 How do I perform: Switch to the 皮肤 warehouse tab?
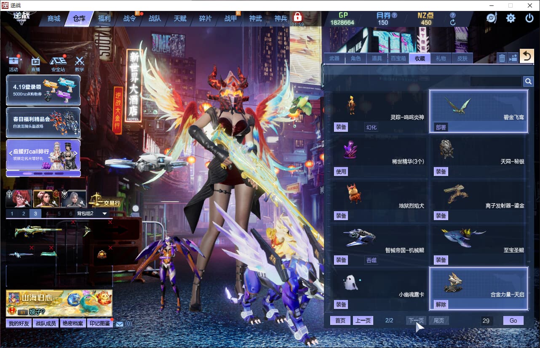(x=462, y=58)
